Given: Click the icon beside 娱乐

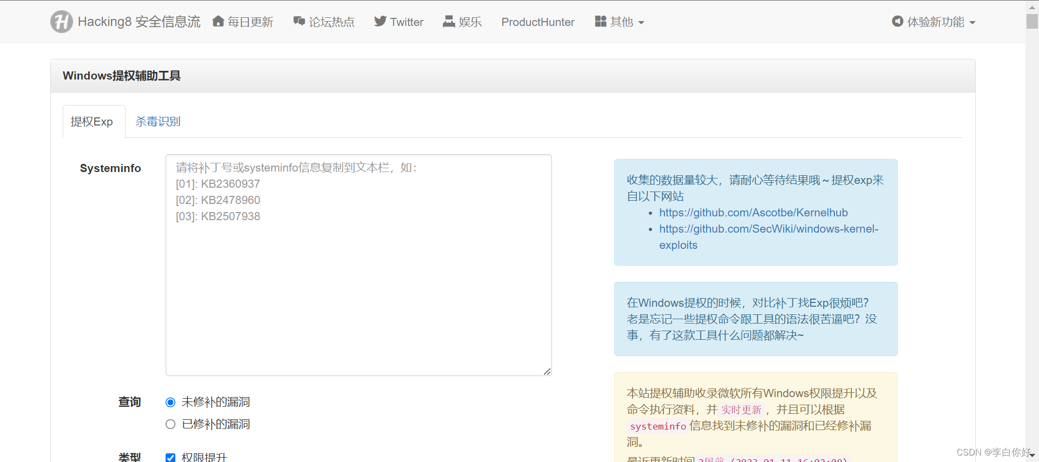Looking at the screenshot, I should tap(449, 21).
